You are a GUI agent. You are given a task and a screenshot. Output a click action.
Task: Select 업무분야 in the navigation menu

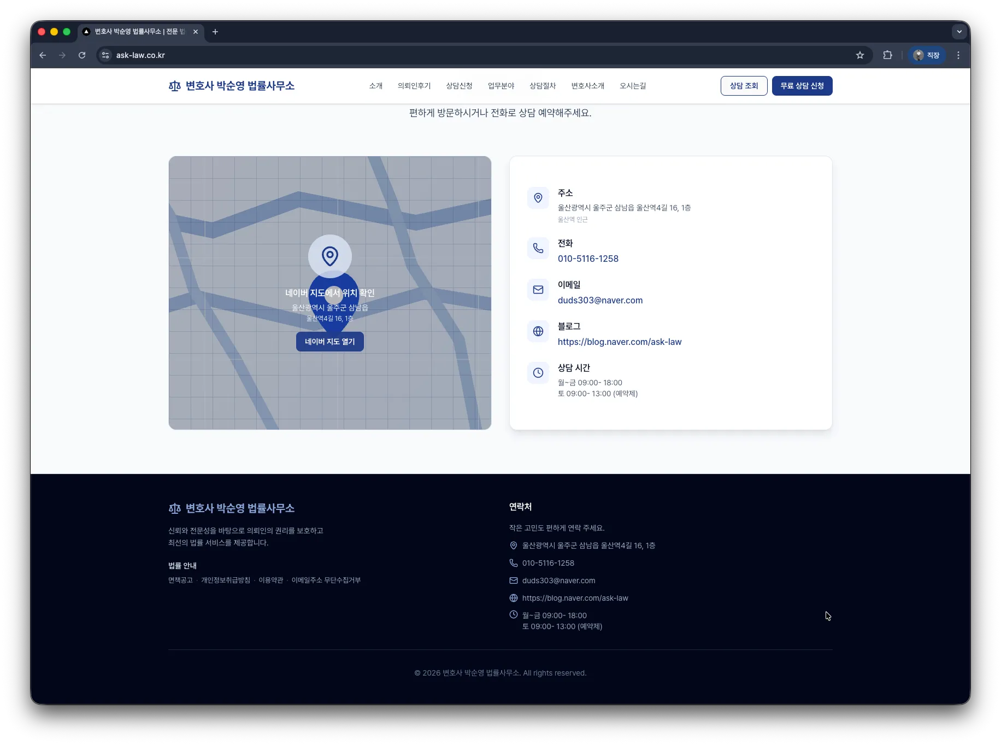tap(501, 86)
